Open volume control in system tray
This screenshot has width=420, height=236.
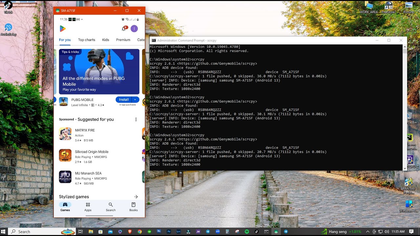click(387, 231)
